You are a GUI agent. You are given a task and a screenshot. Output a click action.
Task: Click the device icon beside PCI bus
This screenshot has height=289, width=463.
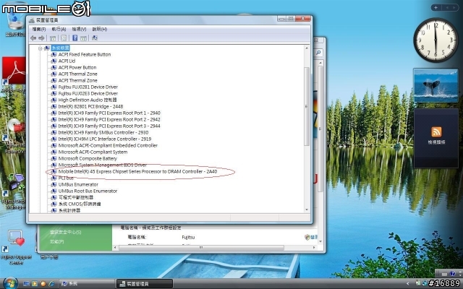[54, 178]
